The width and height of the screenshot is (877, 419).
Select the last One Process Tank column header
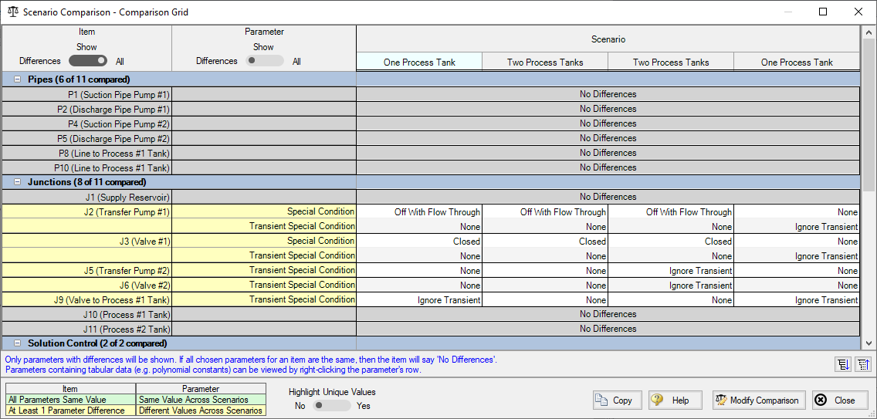click(797, 62)
